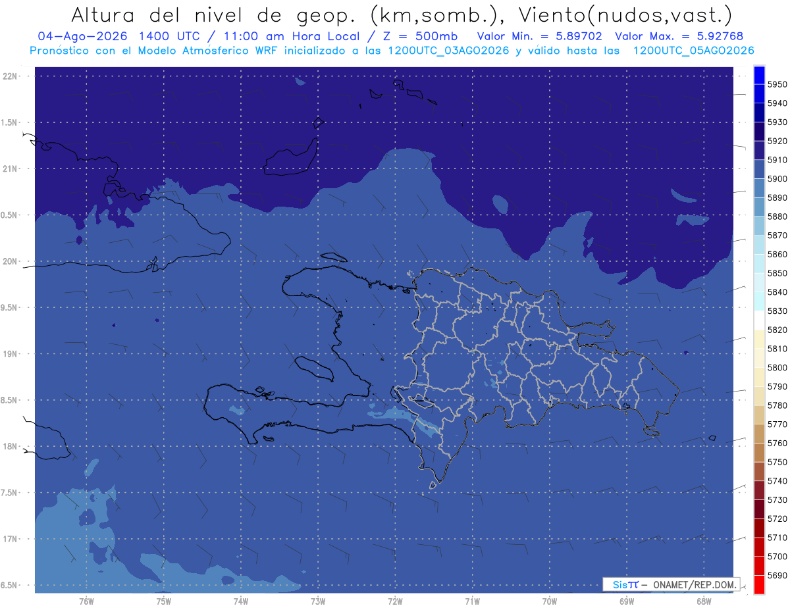Click the '5760' legend value
Viewport: 790px width, 610px height.
[777, 443]
